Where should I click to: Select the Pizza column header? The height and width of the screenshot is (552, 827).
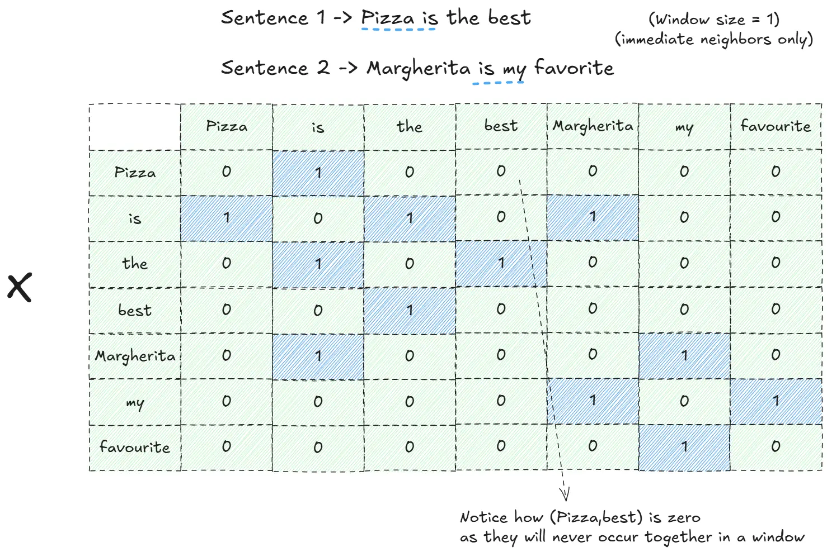coord(227,127)
